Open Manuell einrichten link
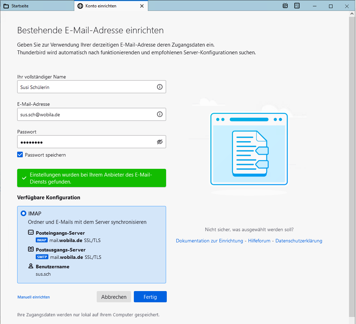This screenshot has height=324, width=356. coord(34,297)
